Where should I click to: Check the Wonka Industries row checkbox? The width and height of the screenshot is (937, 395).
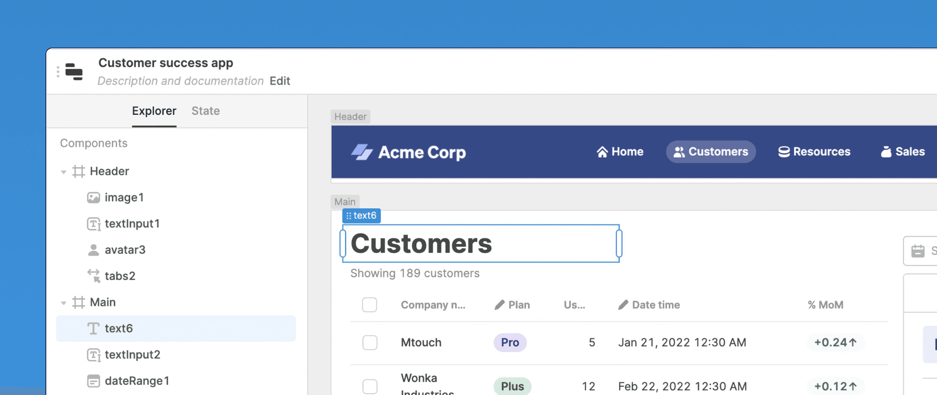tap(370, 386)
